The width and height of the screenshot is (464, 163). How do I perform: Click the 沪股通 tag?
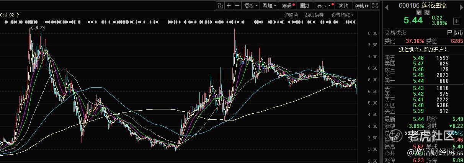point(291,15)
